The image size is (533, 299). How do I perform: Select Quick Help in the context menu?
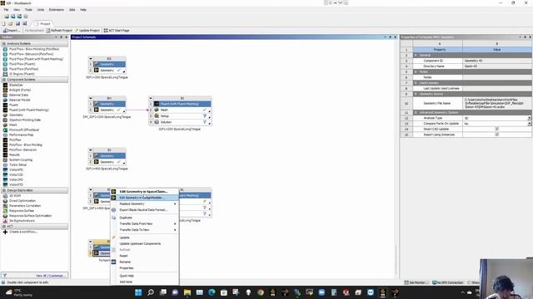127,276
